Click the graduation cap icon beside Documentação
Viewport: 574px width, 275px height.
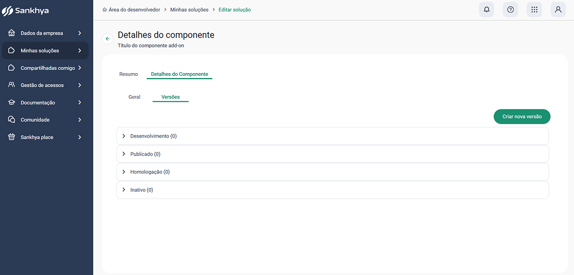click(12, 103)
